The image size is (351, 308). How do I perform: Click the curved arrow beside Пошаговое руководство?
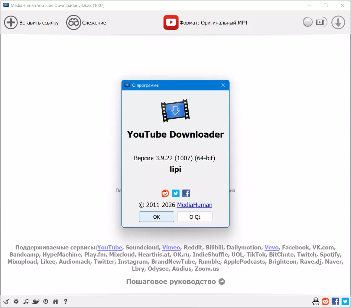222,282
